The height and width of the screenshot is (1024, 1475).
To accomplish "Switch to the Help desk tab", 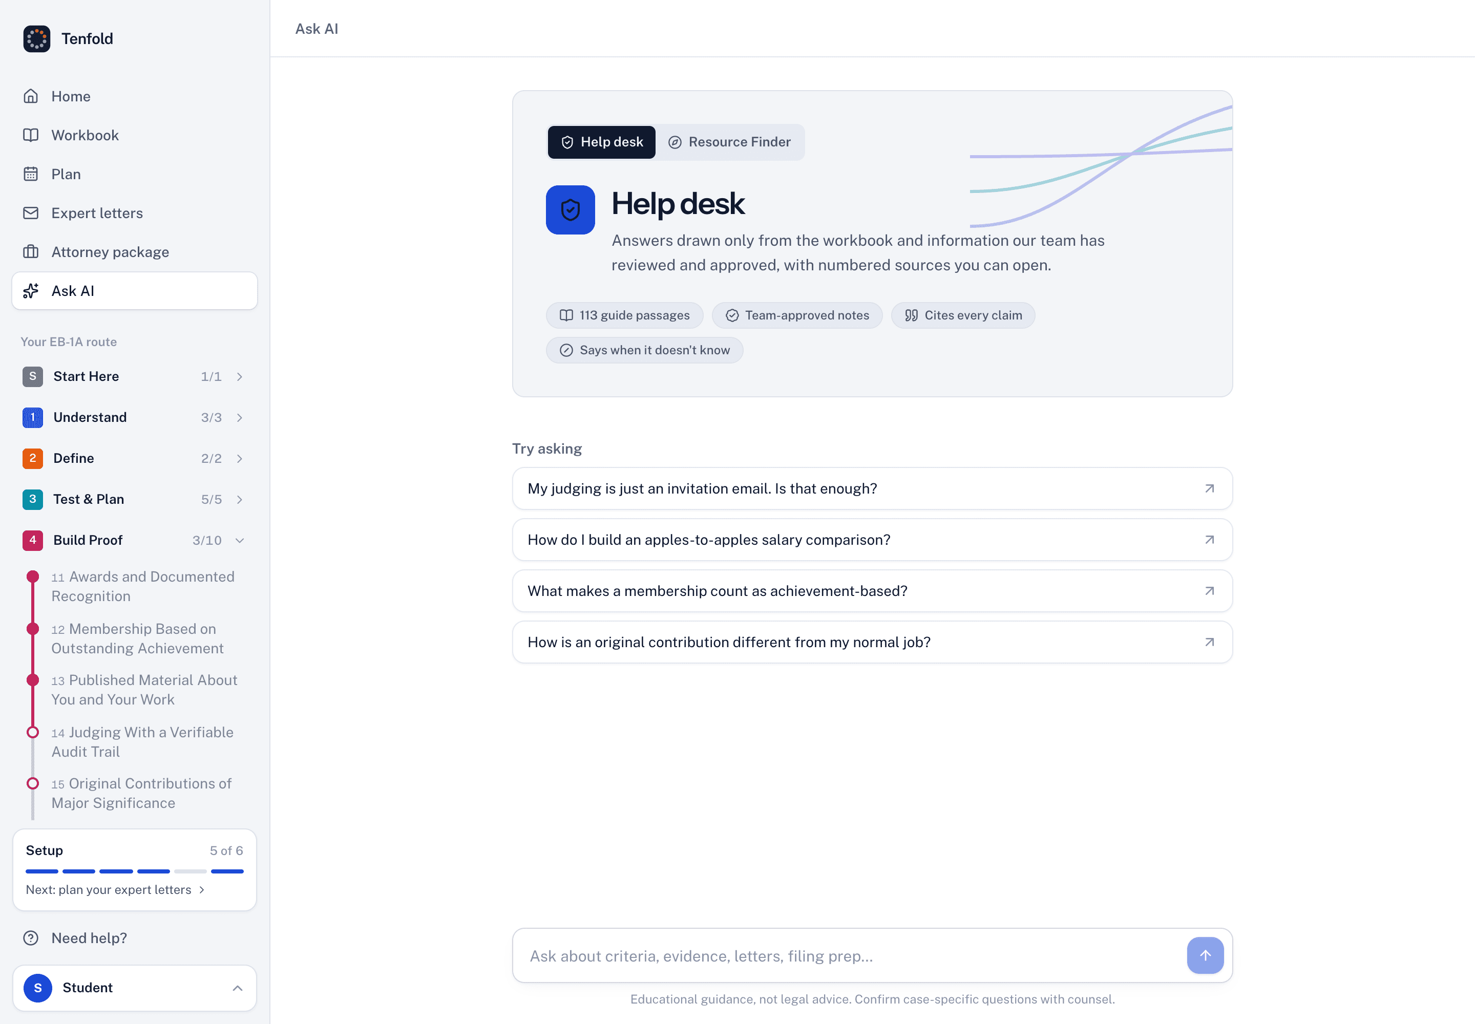I will coord(601,142).
